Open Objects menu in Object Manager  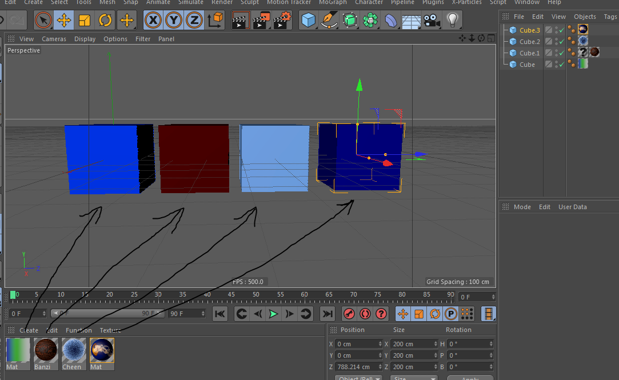585,17
